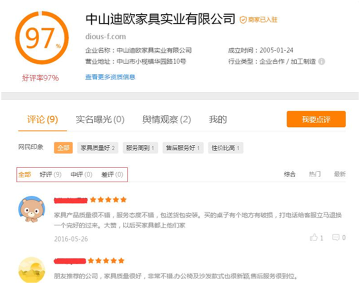Image resolution: width=360 pixels, height=284 pixels.
Task: Click the merchant verified shield icon
Action: 243,20
